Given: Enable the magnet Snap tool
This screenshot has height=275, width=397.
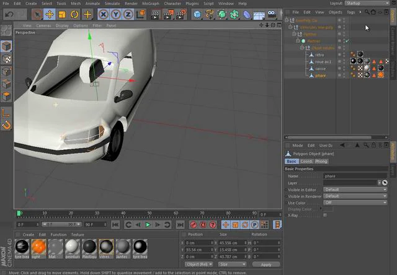Looking at the screenshot, I should 6,125.
